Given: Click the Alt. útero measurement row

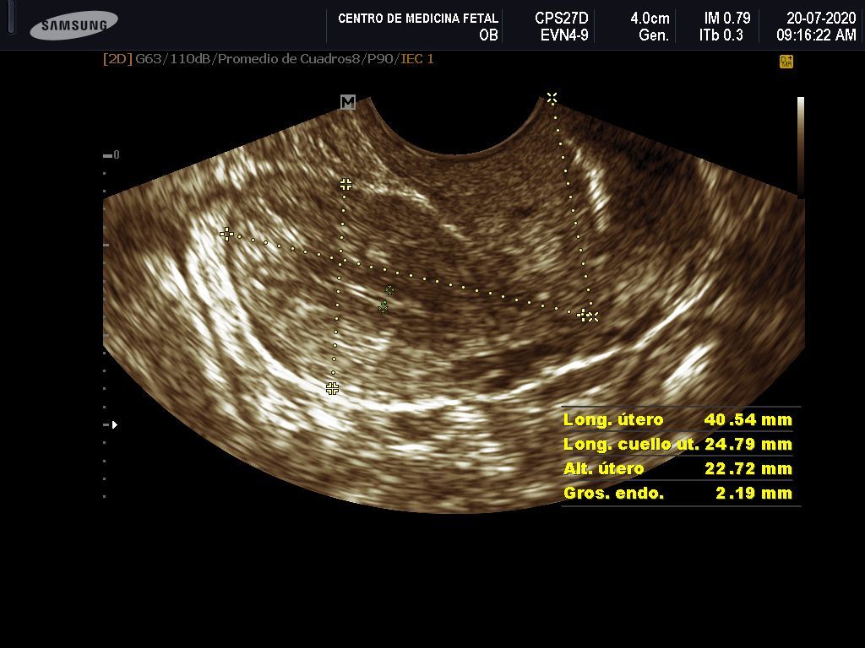Looking at the screenshot, I should (x=677, y=468).
